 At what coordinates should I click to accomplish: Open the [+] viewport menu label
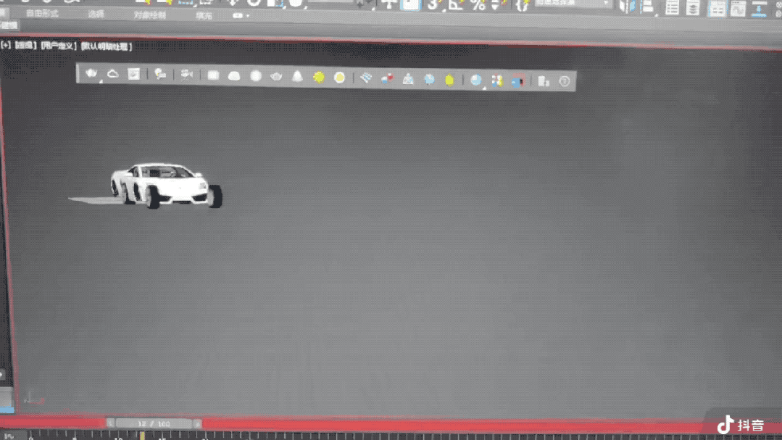[x=6, y=45]
